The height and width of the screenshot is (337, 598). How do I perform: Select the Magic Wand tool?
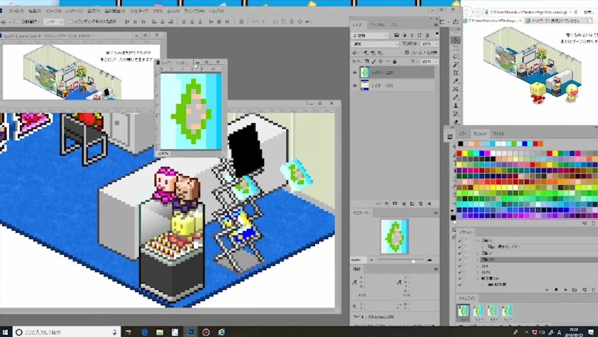tap(456, 65)
